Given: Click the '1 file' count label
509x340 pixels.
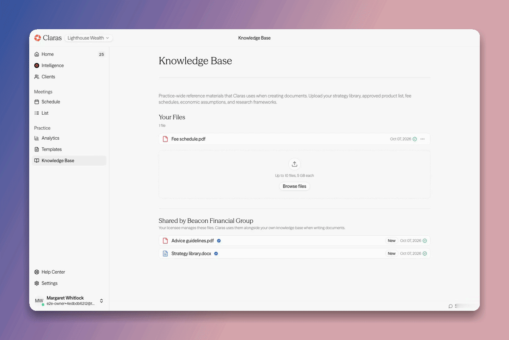Looking at the screenshot, I should pyautogui.click(x=162, y=126).
